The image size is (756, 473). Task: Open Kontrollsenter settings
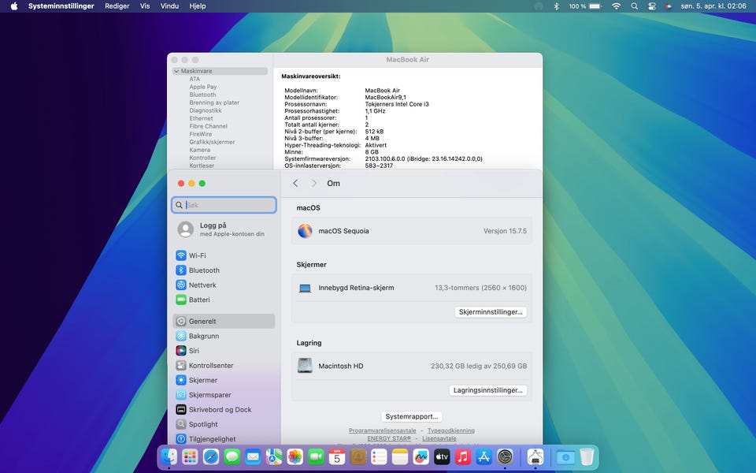pos(224,365)
